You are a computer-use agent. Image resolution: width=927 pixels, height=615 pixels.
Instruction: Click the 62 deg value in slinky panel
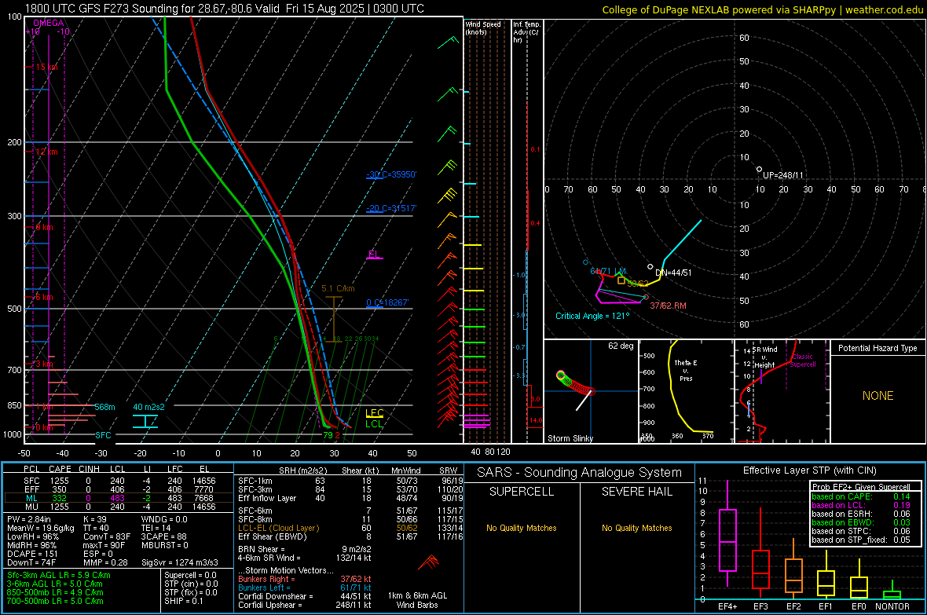pyautogui.click(x=621, y=346)
